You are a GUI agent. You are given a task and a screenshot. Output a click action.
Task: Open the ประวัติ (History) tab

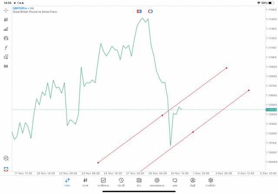tap(121, 182)
